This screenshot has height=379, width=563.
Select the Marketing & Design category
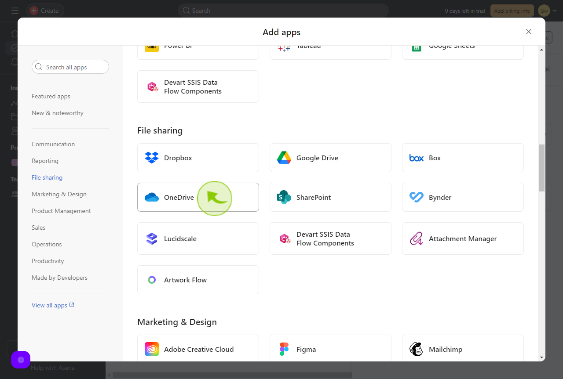(x=59, y=194)
